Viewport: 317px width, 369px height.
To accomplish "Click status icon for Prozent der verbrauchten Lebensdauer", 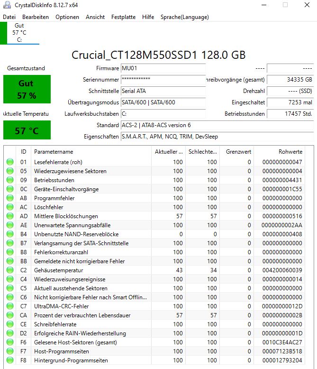I will [x=10, y=315].
